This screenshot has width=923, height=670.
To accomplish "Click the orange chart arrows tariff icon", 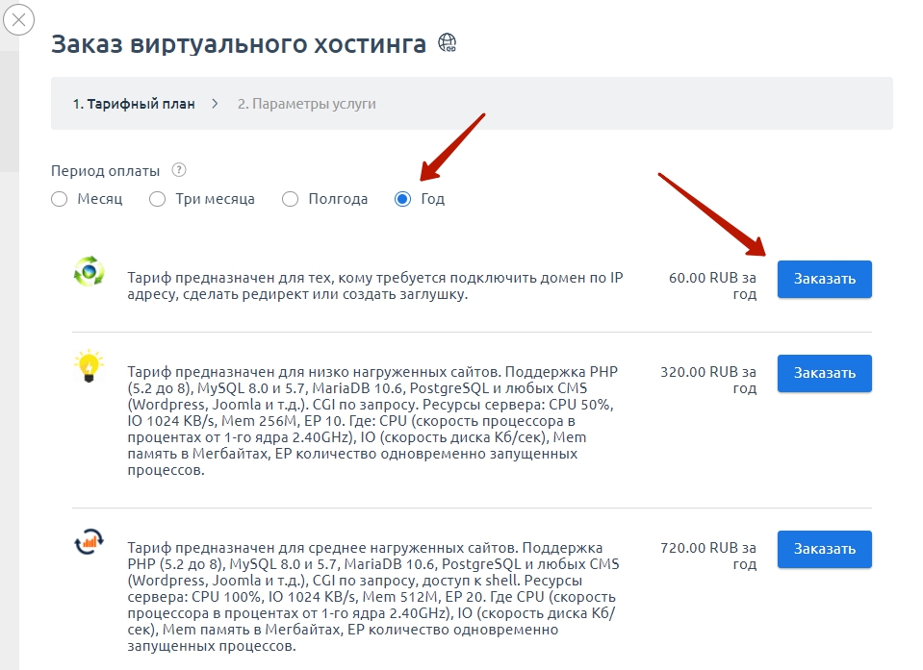I will pyautogui.click(x=89, y=542).
